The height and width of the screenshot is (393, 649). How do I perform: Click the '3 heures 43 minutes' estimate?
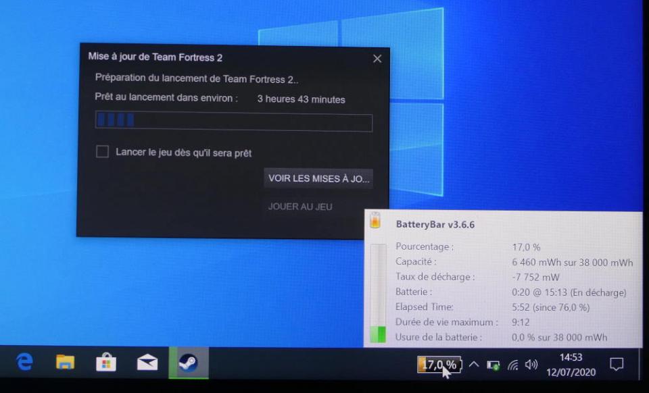click(301, 99)
